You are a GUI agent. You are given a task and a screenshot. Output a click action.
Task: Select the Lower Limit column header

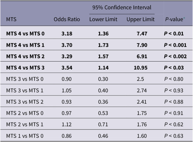coord(103,19)
